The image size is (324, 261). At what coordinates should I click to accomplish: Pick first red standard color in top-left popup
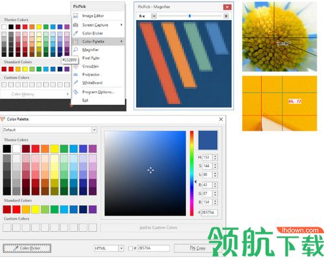click(x=4, y=69)
